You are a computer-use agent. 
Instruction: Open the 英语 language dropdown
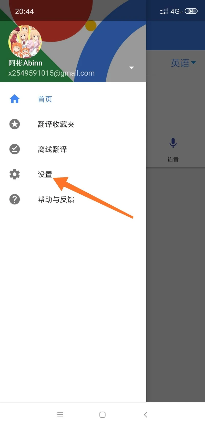click(183, 63)
